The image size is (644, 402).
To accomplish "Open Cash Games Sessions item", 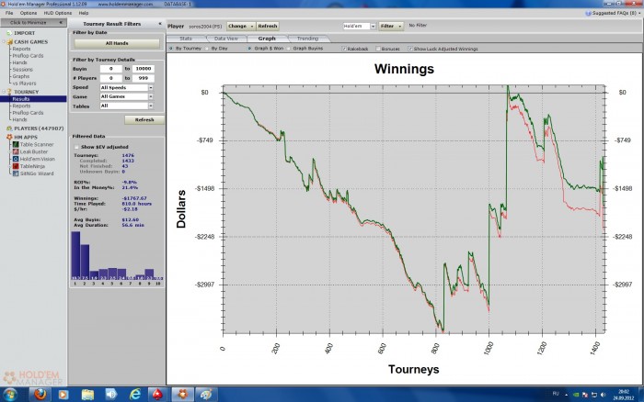I will tap(22, 69).
